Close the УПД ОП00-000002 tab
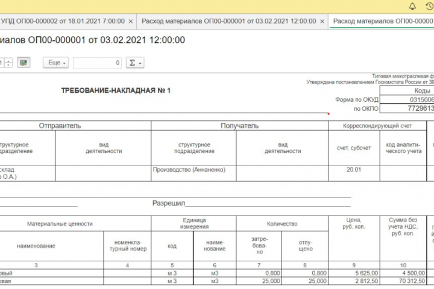Viewport: 434px width, 289px height. [x=131, y=22]
